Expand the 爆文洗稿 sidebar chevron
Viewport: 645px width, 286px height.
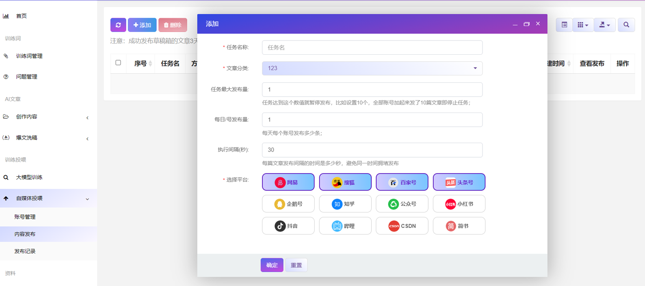click(x=87, y=138)
